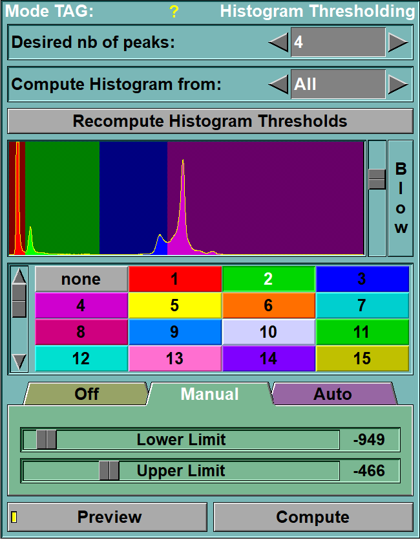Click the red region of the histogram
The height and width of the screenshot is (539, 420).
point(17,198)
